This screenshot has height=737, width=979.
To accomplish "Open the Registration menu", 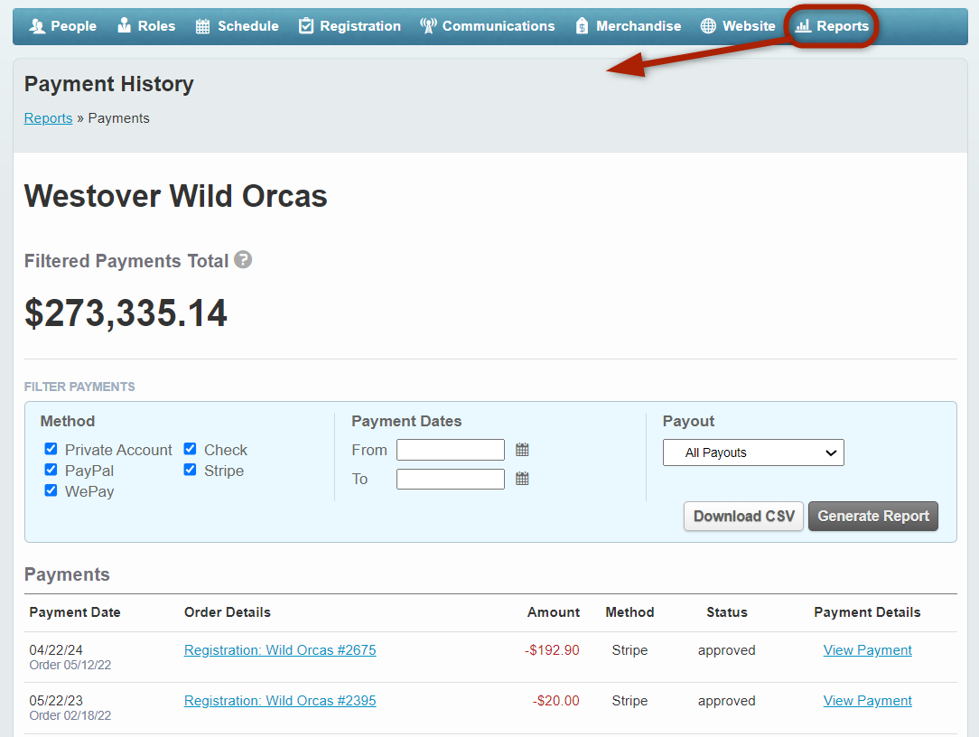I will [350, 26].
